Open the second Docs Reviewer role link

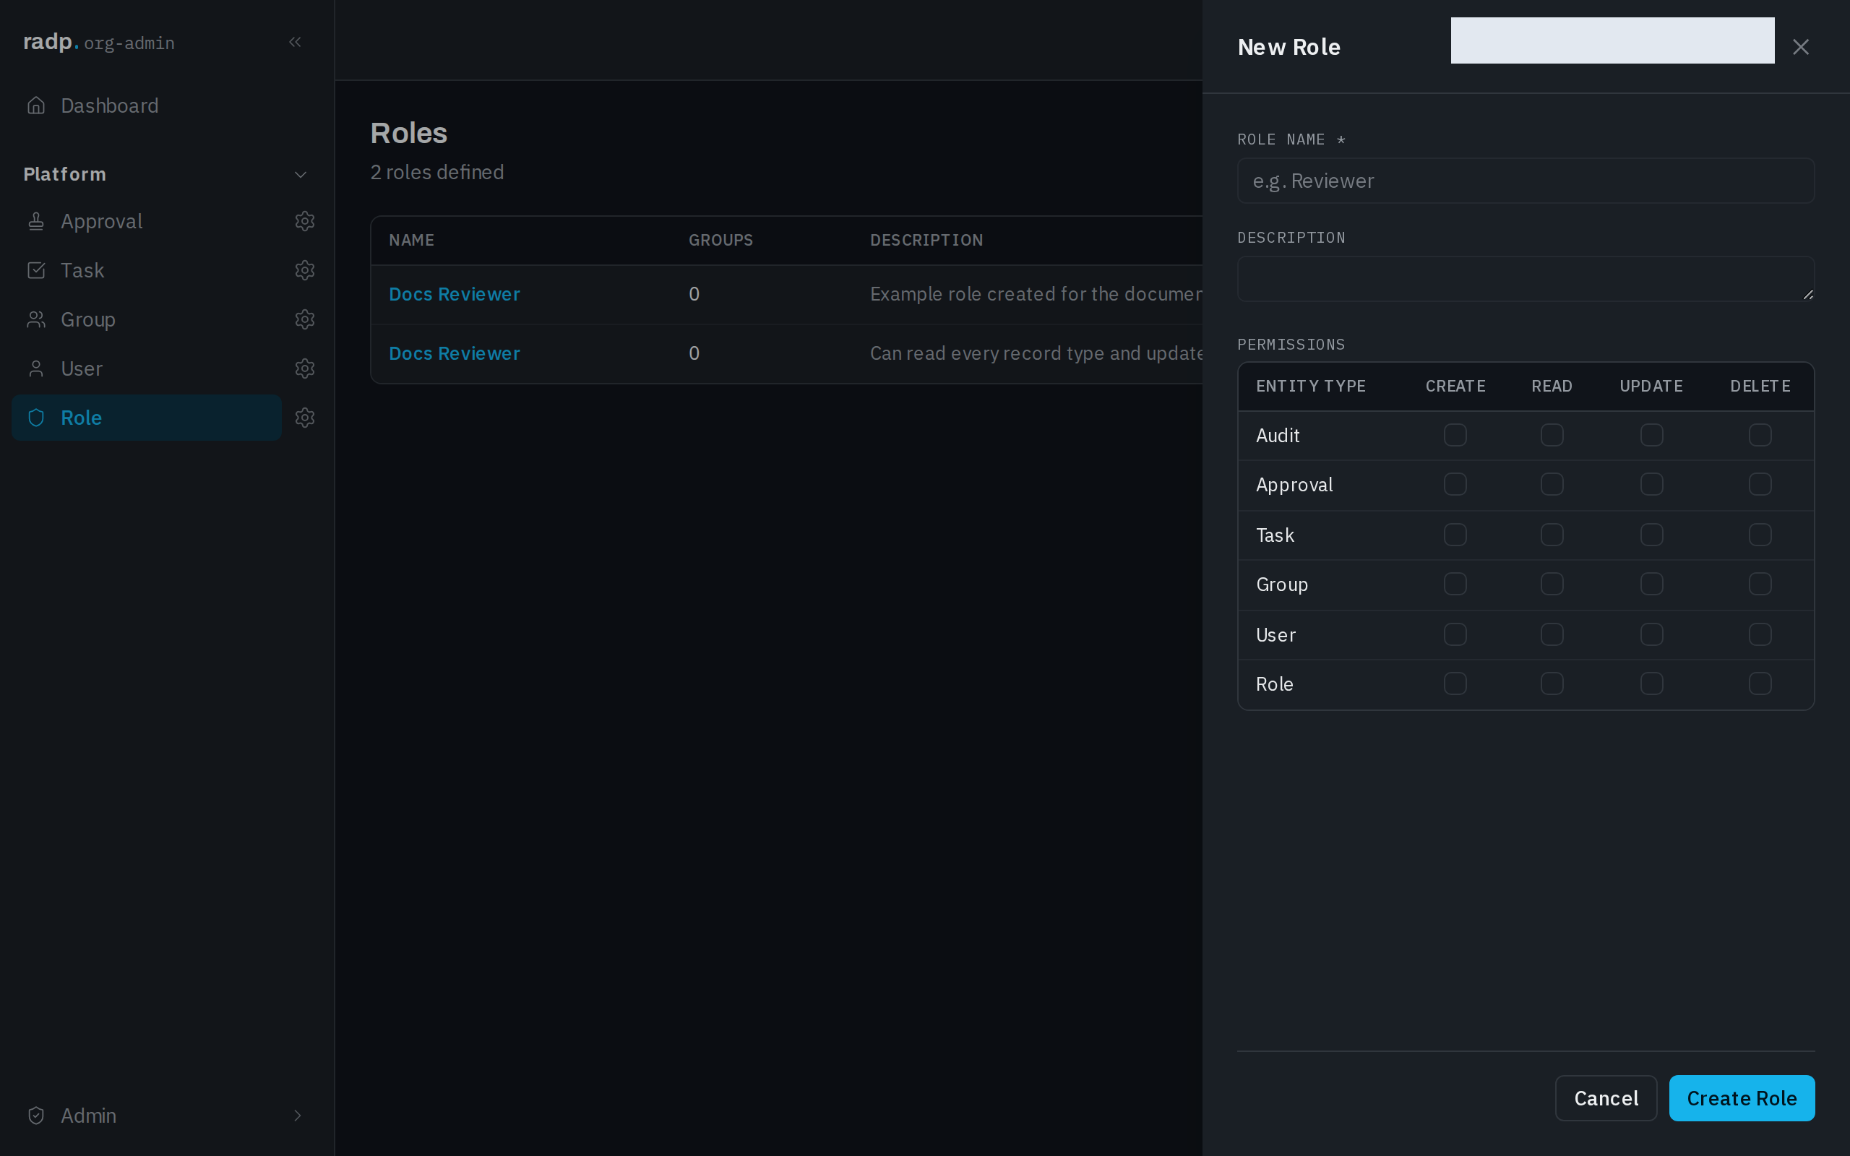click(454, 353)
